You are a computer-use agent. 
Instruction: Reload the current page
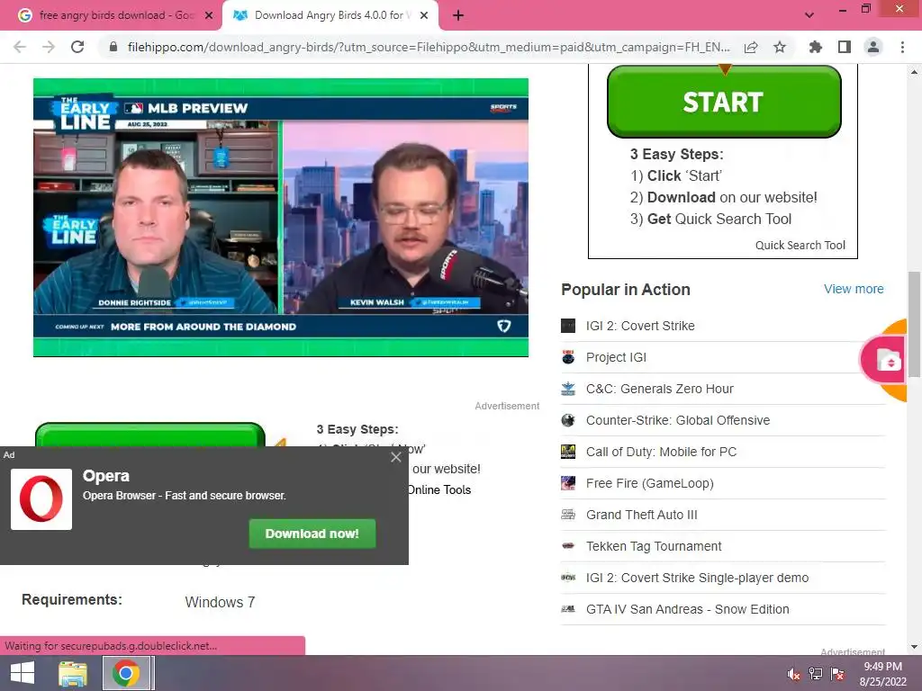tap(77, 47)
